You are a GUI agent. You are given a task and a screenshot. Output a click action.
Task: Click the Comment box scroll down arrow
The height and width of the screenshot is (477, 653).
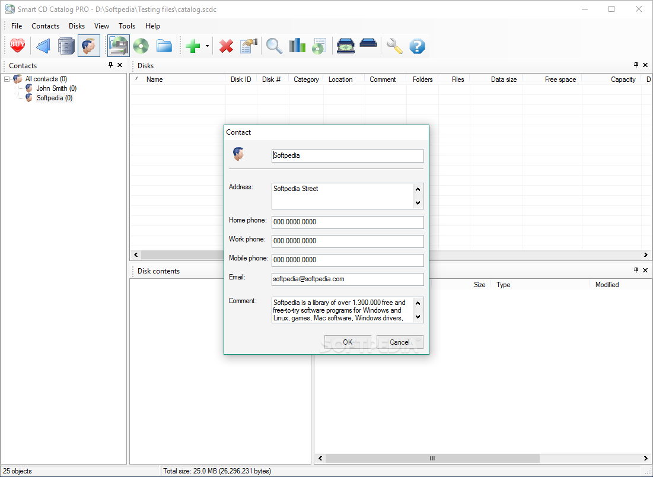click(418, 317)
